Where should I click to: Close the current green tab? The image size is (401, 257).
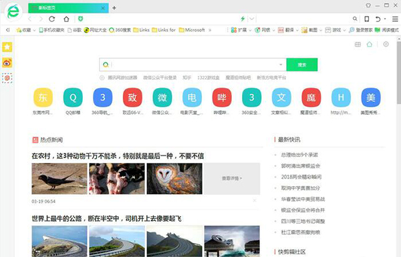(103, 8)
